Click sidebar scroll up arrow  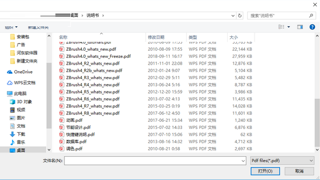(49, 36)
